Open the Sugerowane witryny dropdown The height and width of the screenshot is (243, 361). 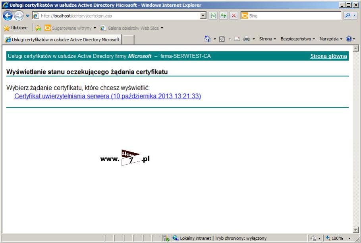coord(70,28)
